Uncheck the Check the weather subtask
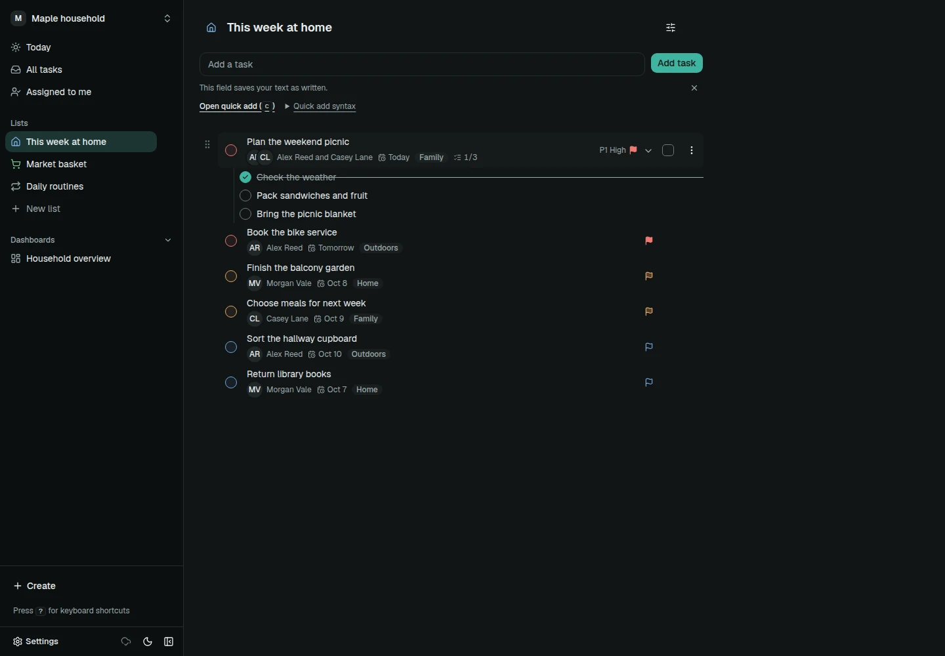 [x=245, y=177]
